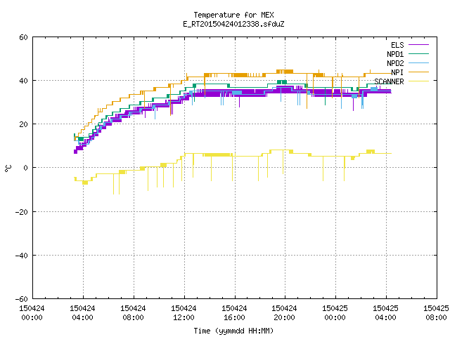Click the y-axis tick label 20
Viewport: 450px width, 337px height.
[23, 124]
